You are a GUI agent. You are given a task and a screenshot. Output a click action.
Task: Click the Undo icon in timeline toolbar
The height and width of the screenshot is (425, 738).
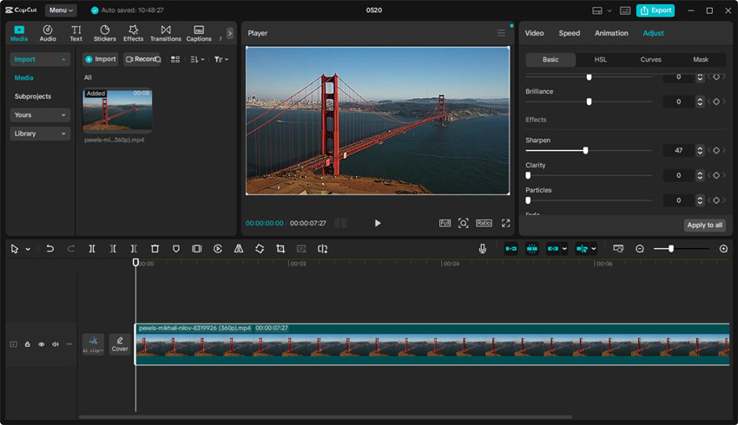click(49, 249)
